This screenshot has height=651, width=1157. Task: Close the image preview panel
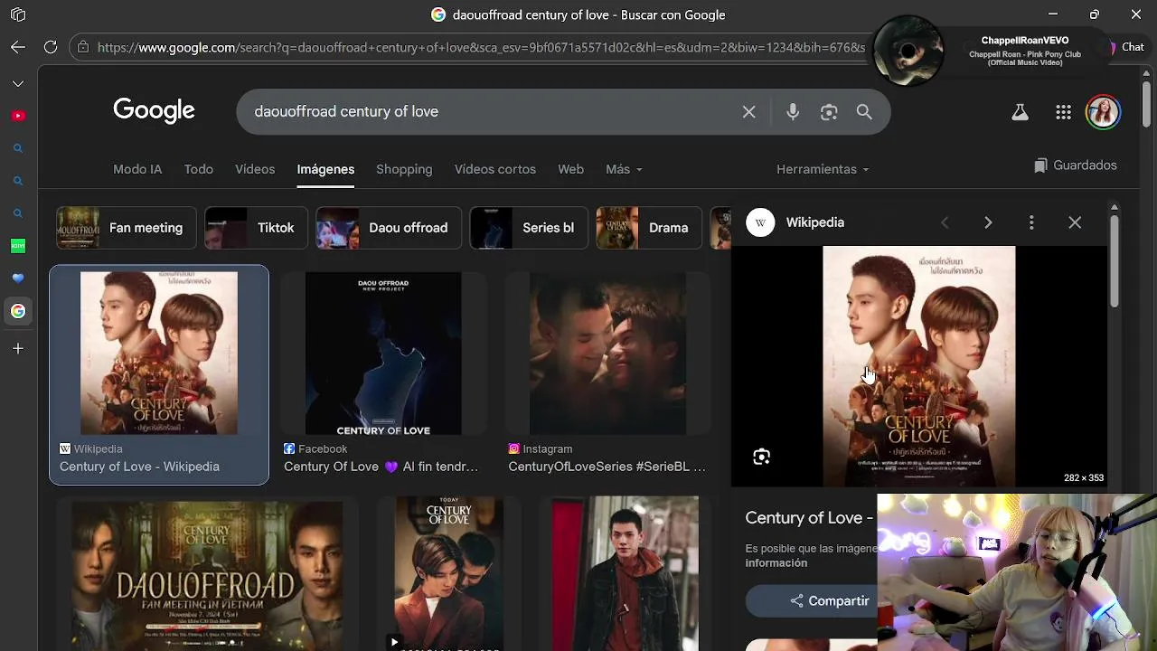point(1075,222)
